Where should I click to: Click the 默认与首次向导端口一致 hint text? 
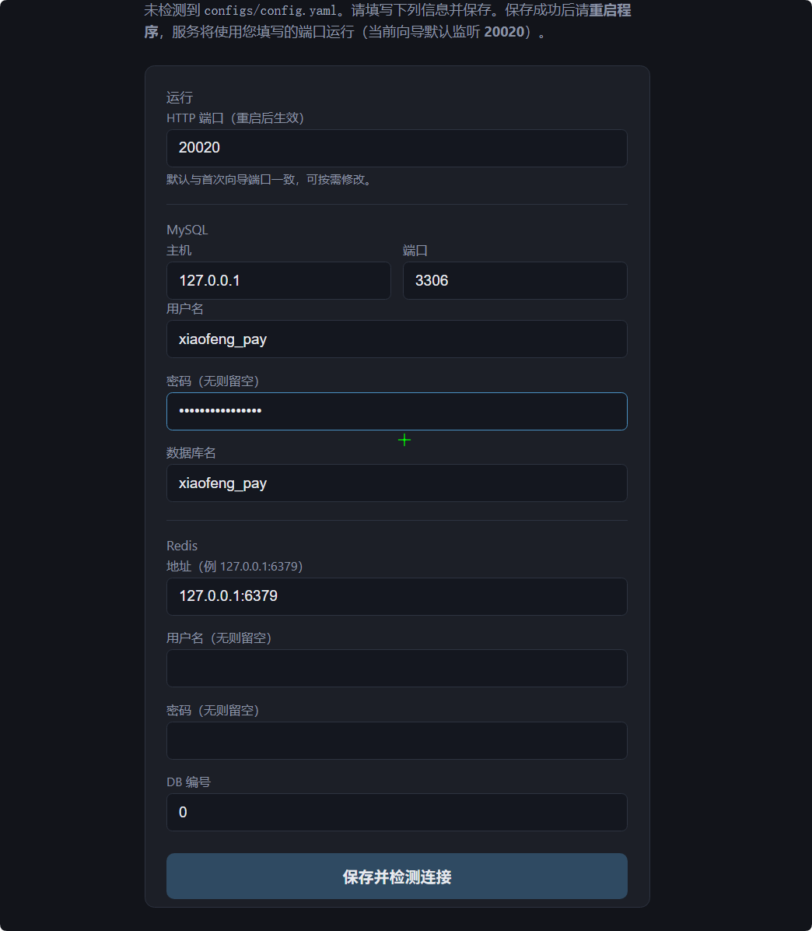click(271, 180)
